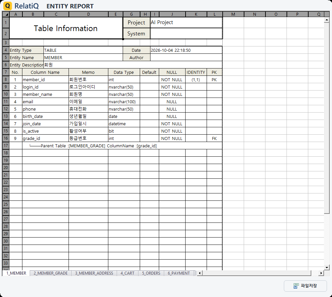Screen dimensions: 332x297
Task: Select the 휴대전화 memo cell
Action: [x=88, y=109]
